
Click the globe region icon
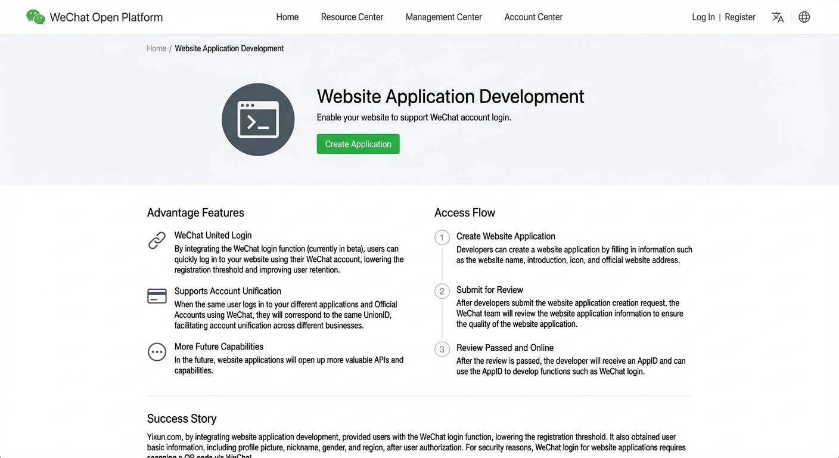coord(804,17)
